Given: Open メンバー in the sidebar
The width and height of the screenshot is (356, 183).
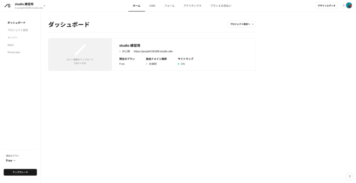Looking at the screenshot, I should point(13,37).
